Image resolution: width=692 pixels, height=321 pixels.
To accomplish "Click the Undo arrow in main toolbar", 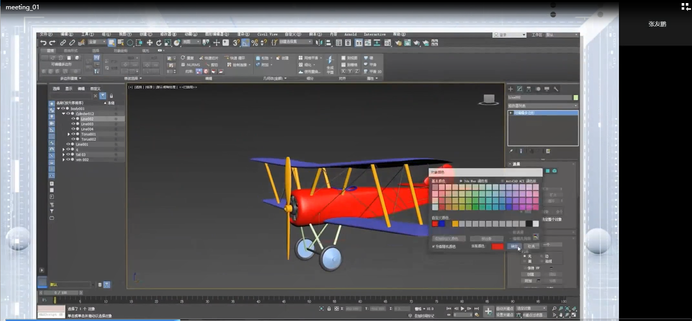I will [x=43, y=43].
